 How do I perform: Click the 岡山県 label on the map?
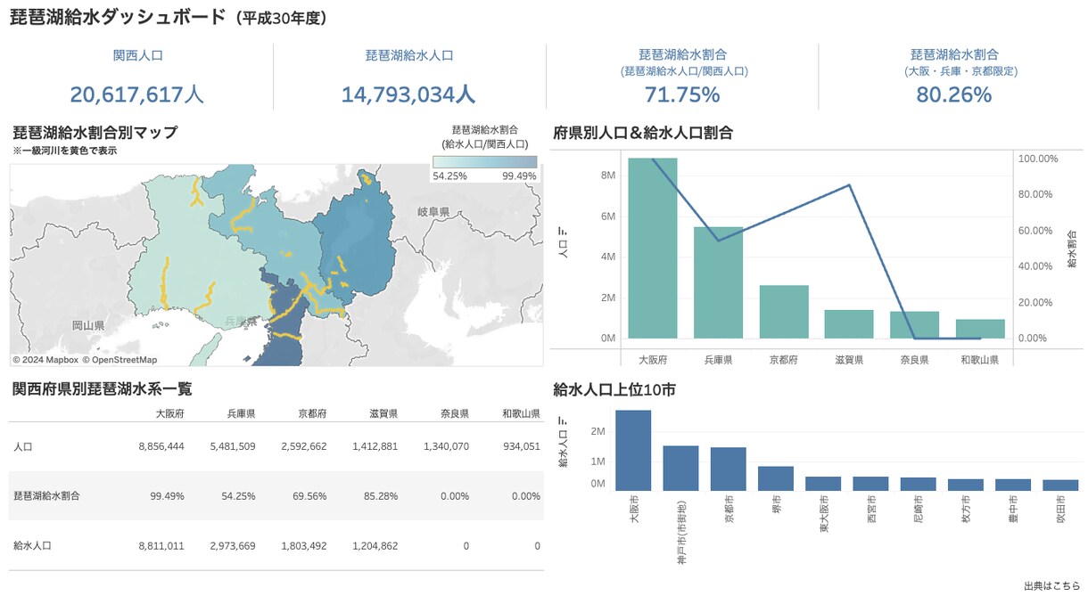coord(88,326)
